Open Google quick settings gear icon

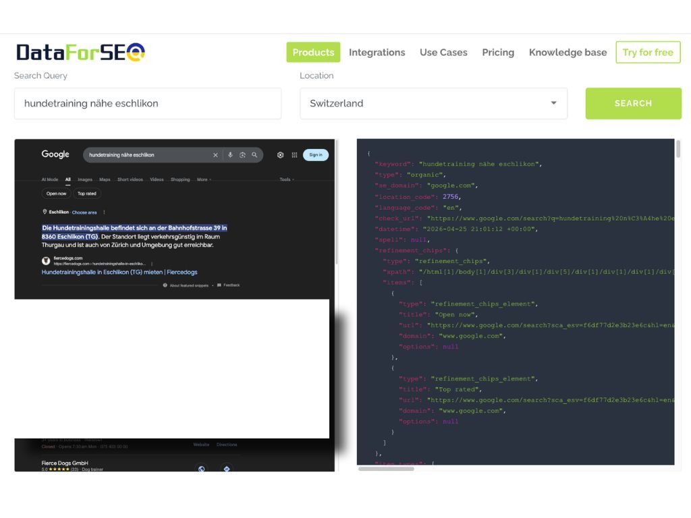280,155
